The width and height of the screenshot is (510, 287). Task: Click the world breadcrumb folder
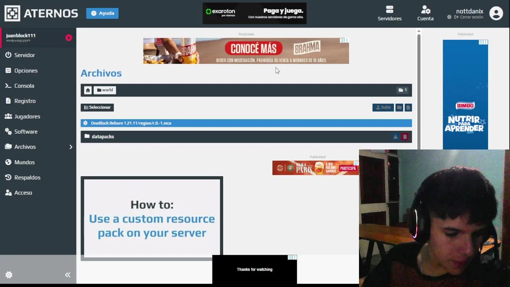tap(105, 90)
